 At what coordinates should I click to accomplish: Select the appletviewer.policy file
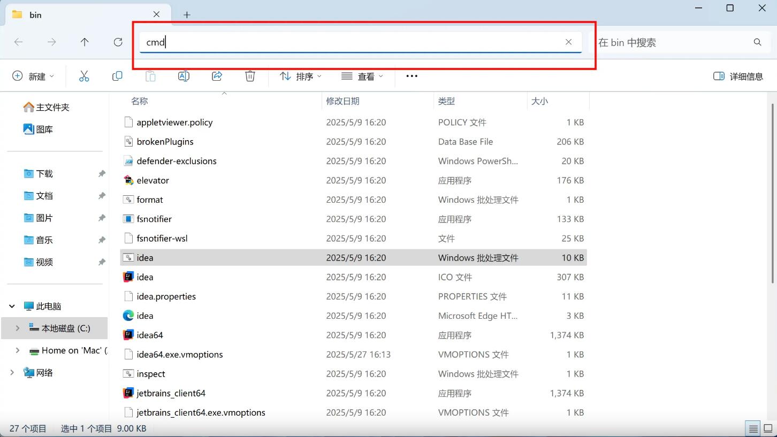tap(353, 122)
